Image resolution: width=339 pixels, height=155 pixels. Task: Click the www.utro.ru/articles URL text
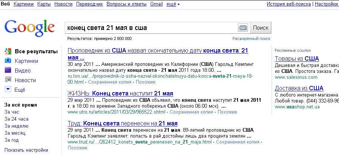[117, 112]
